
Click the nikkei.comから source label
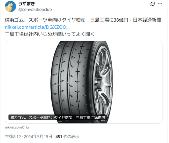[x=17, y=127]
